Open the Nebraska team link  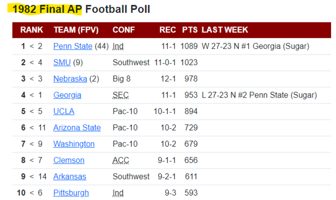[70, 79]
